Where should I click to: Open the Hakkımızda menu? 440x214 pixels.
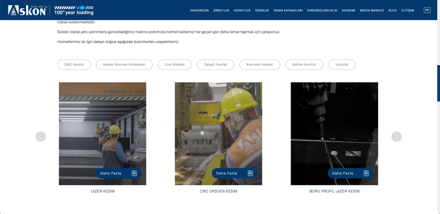199,10
